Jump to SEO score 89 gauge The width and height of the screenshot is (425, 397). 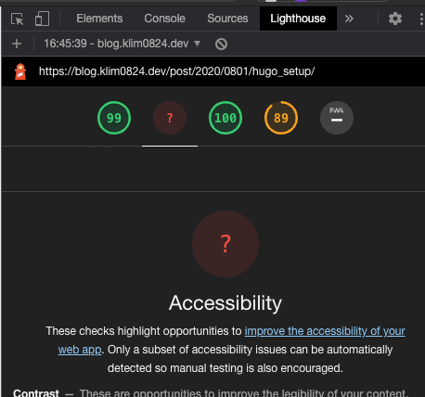click(281, 118)
